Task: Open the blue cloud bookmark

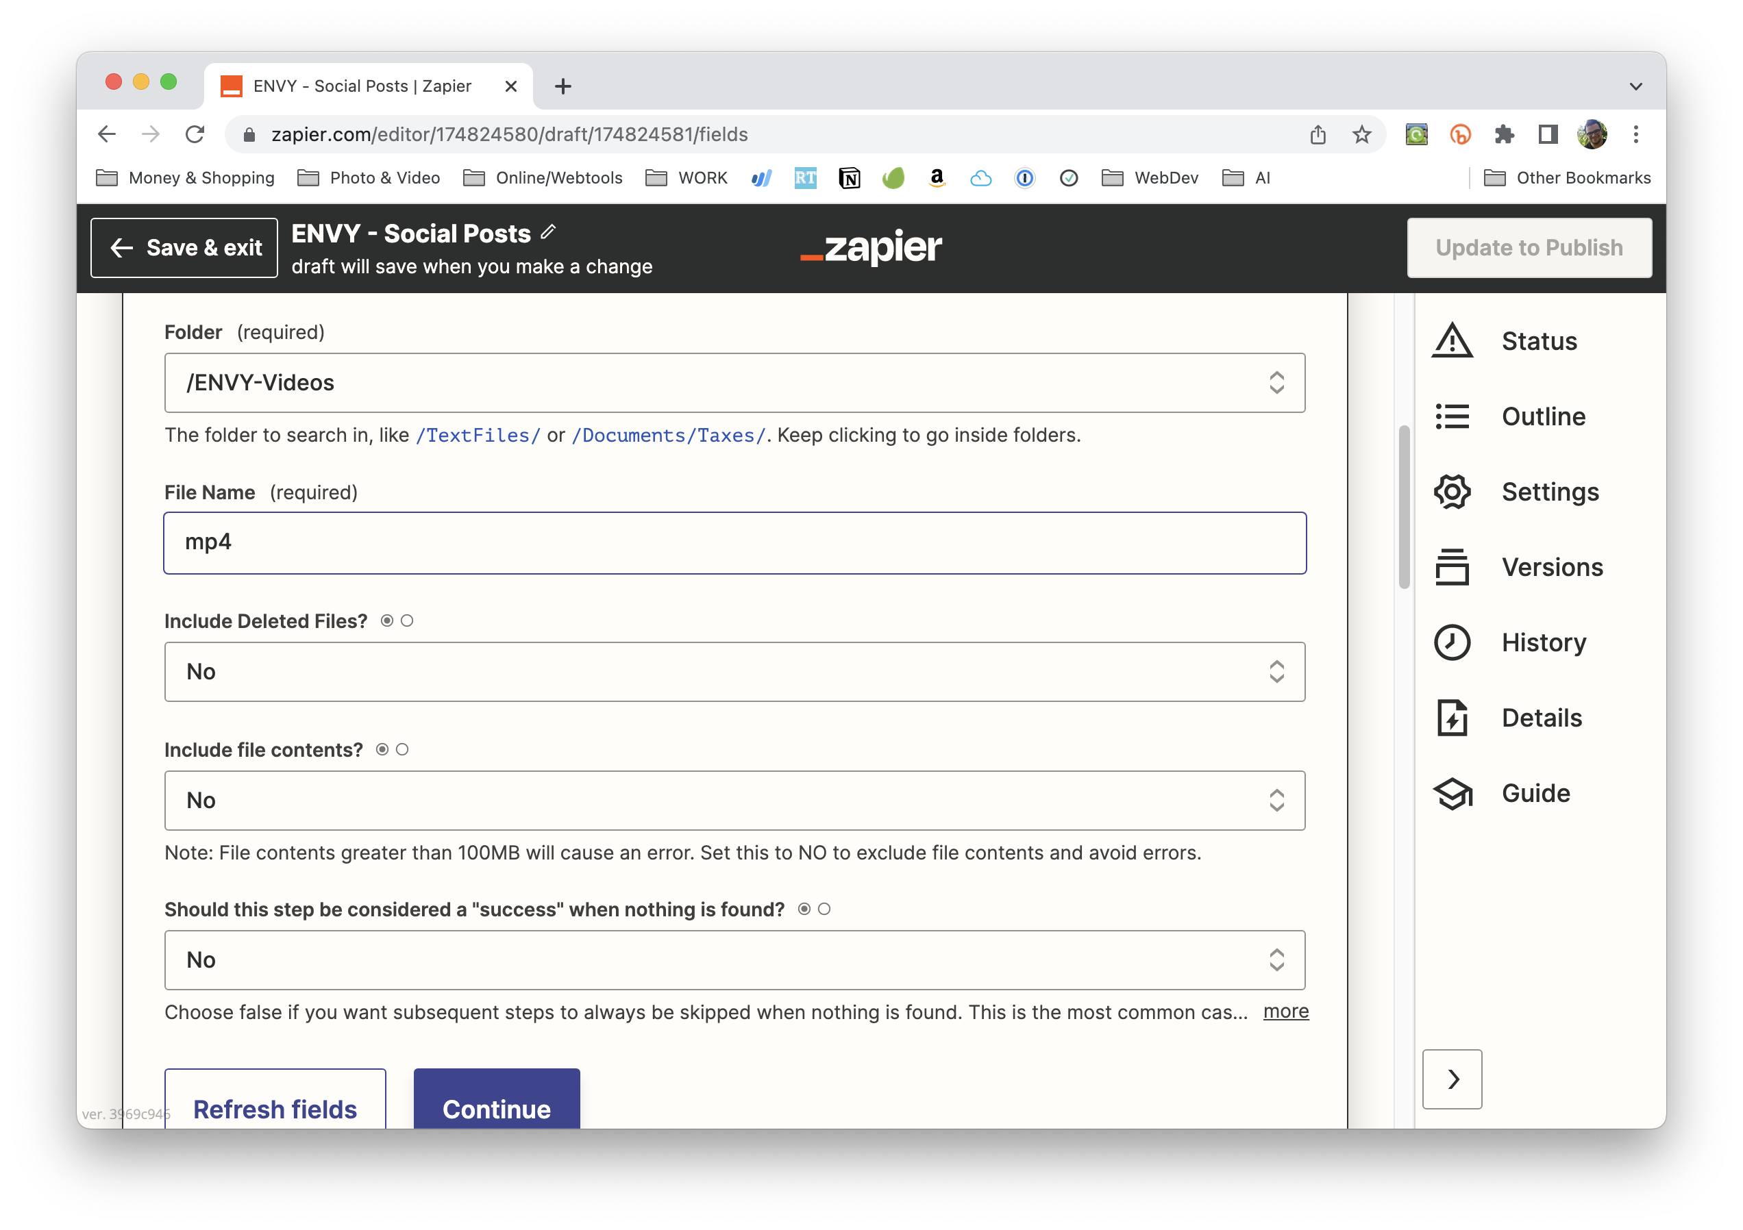Action: point(981,178)
